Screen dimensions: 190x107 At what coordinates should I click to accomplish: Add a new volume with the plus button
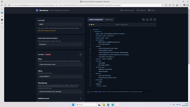tap(81, 55)
